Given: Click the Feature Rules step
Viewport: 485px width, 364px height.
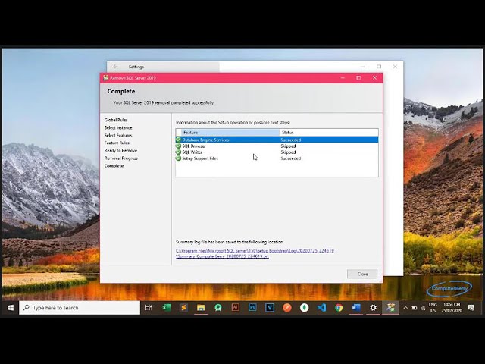Looking at the screenshot, I should pyautogui.click(x=117, y=143).
